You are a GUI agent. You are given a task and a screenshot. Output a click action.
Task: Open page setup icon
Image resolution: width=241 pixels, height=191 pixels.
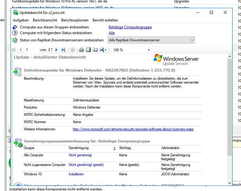[95, 50]
